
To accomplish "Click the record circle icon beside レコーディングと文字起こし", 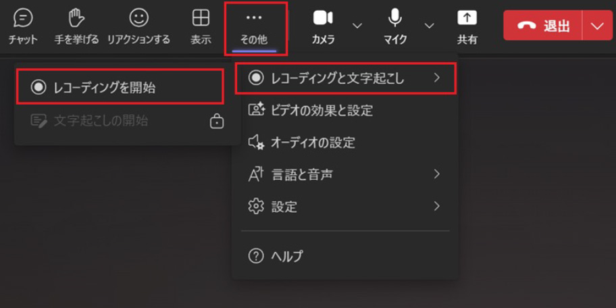I will click(256, 78).
